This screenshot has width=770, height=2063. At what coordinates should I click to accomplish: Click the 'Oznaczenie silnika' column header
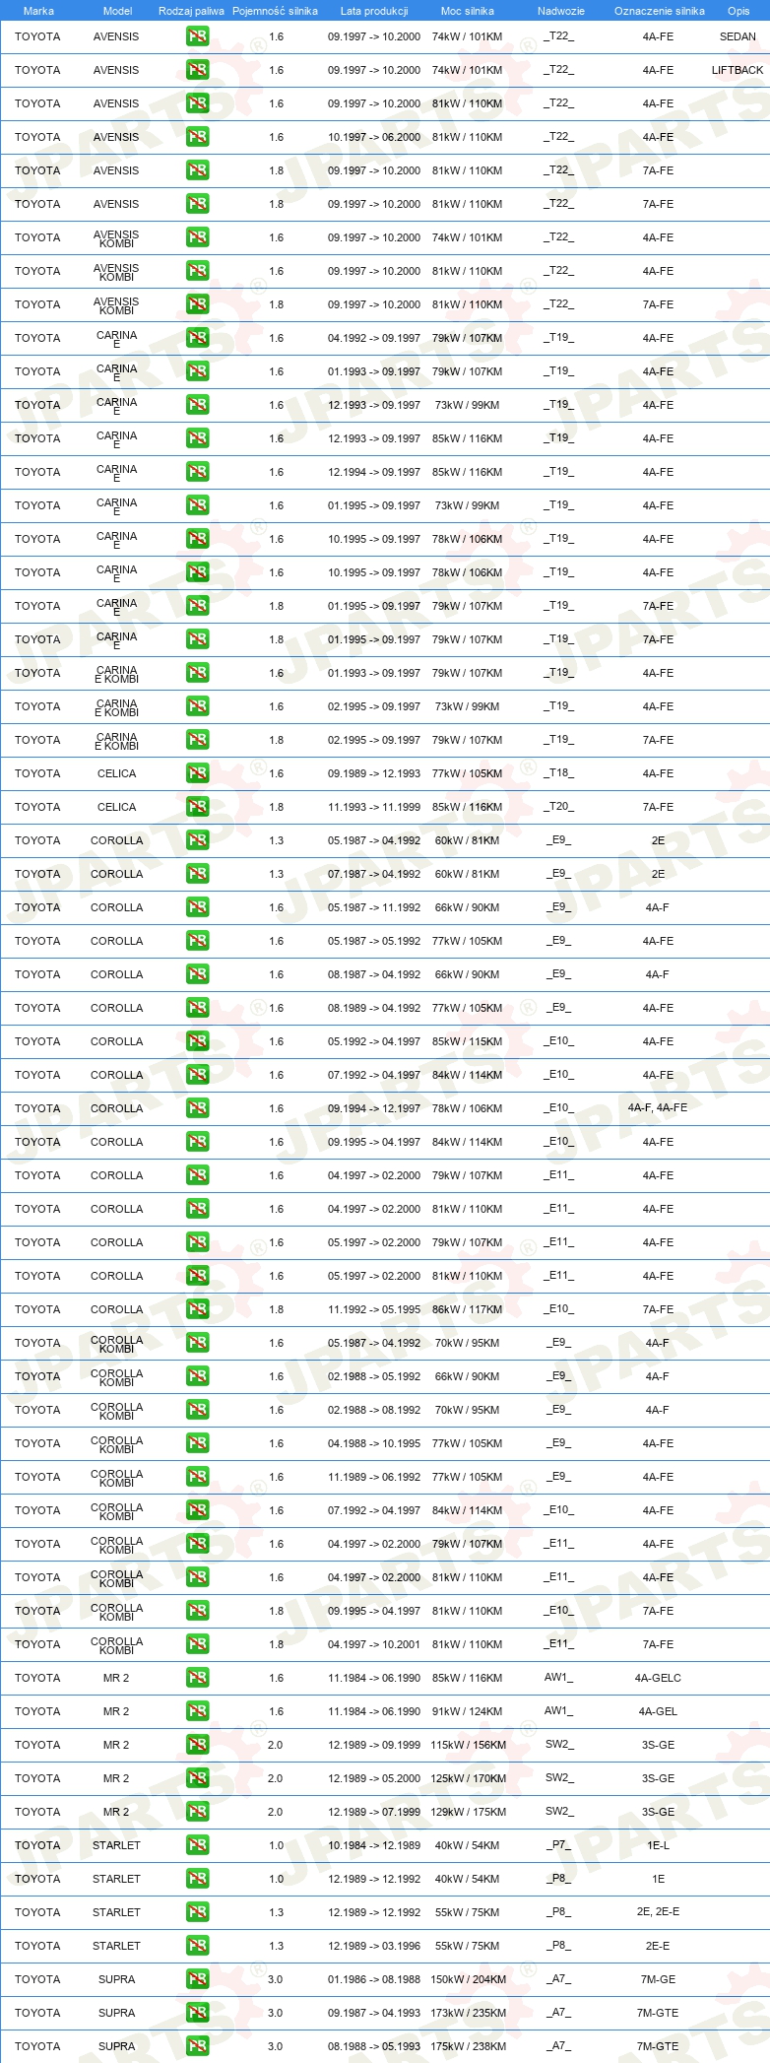tap(659, 11)
